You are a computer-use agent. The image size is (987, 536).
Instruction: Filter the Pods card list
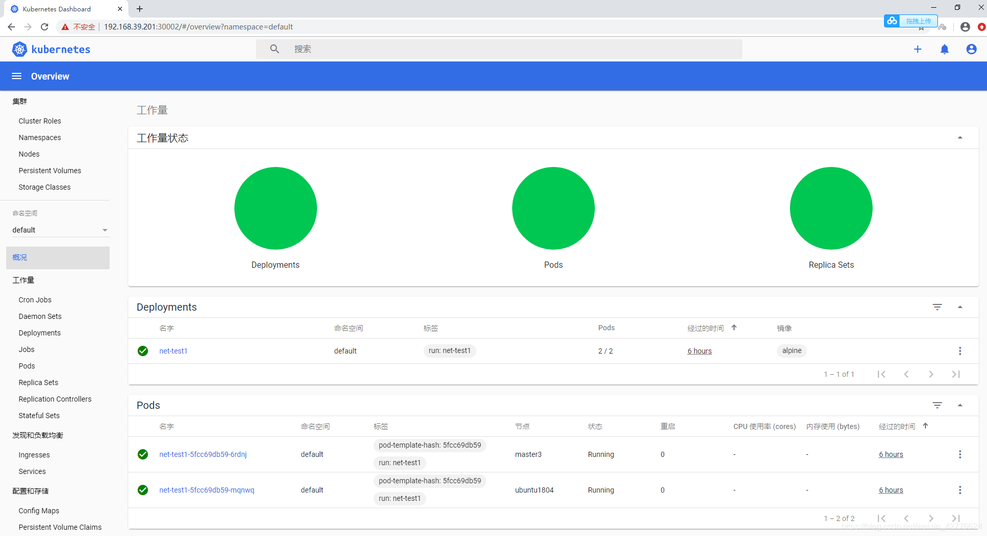pos(937,405)
